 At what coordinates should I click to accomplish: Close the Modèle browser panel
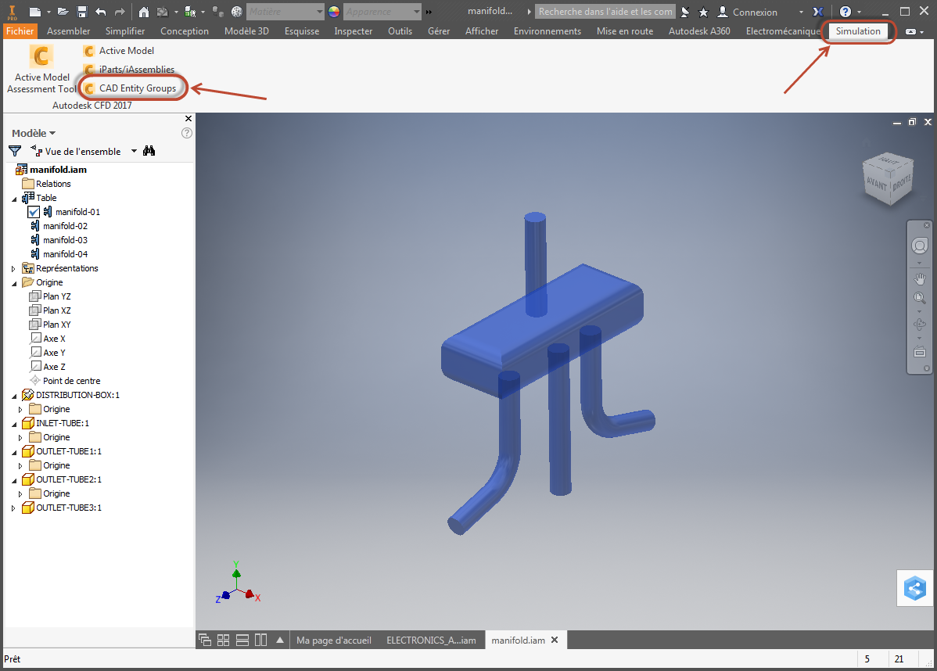click(x=188, y=118)
